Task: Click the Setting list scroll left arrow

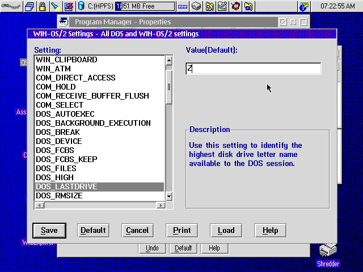Action: (40, 205)
